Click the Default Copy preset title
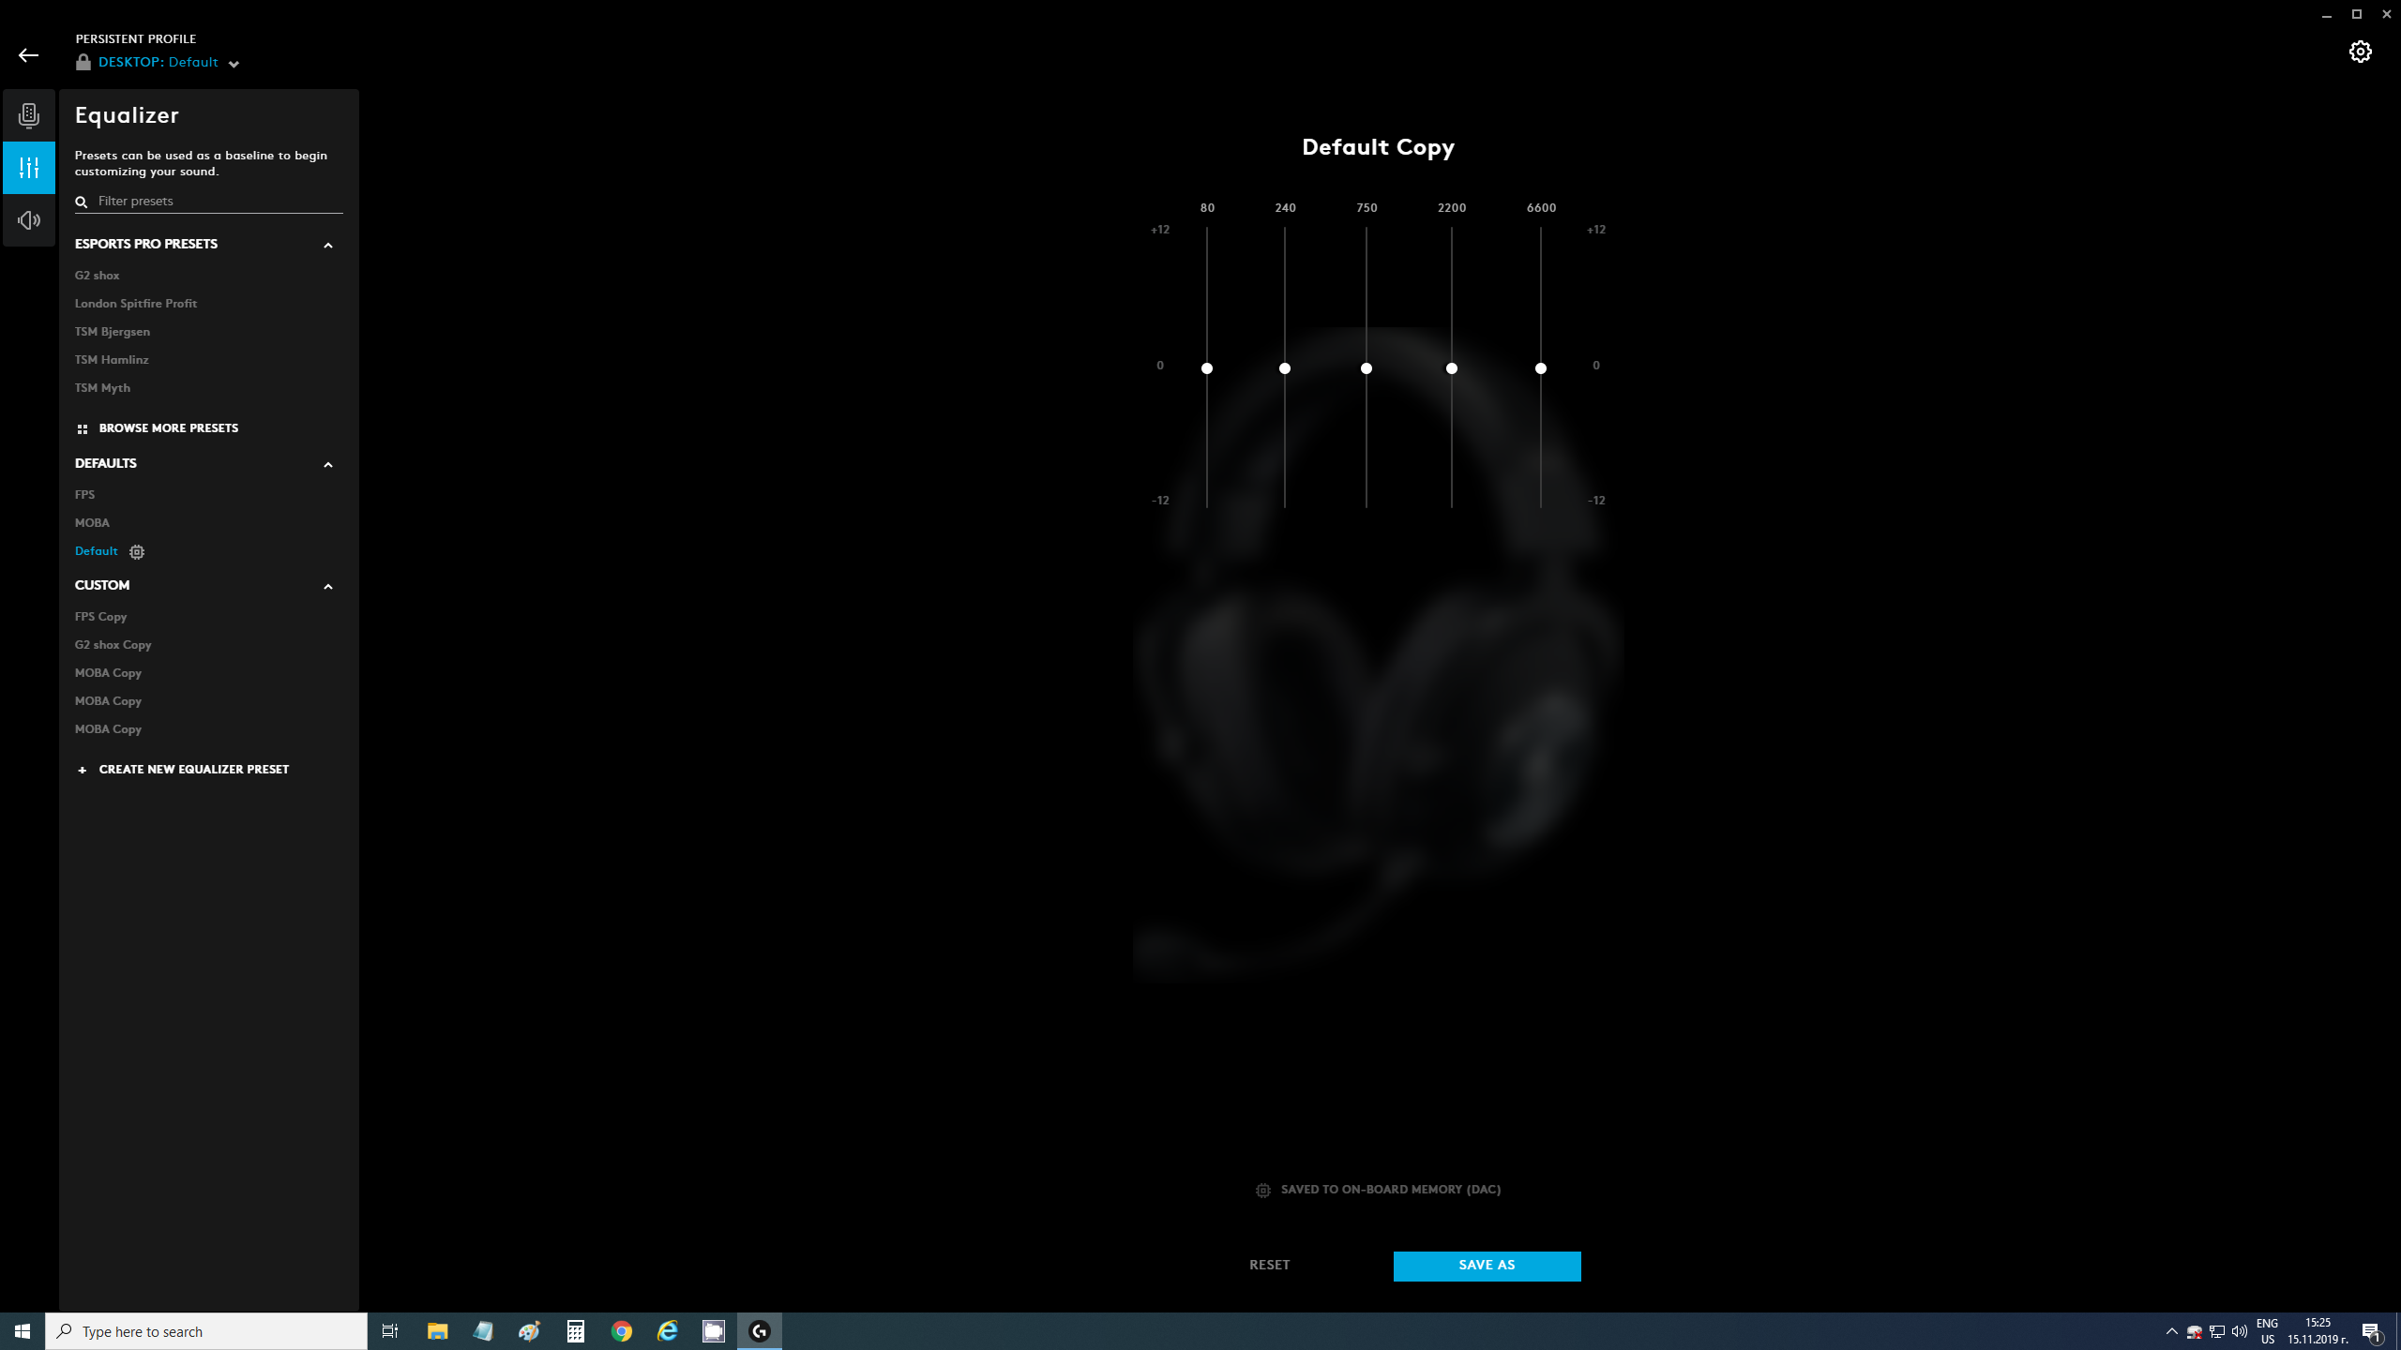Screen dimensions: 2401x1350 (x=1378, y=147)
